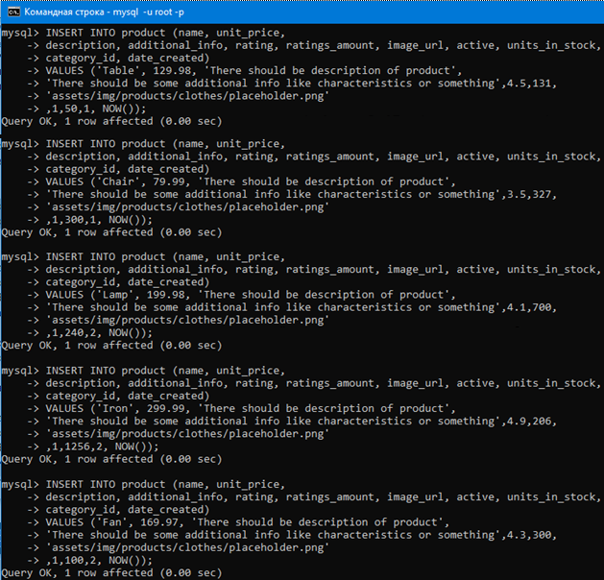604x580 pixels.
Task: Click the rating values 3.5,327 in Chair insert
Action: click(x=529, y=194)
